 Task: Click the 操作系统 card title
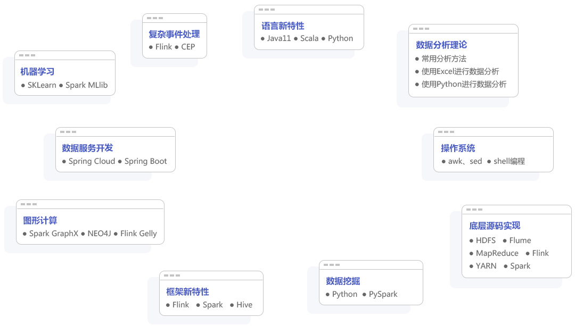coord(458,148)
